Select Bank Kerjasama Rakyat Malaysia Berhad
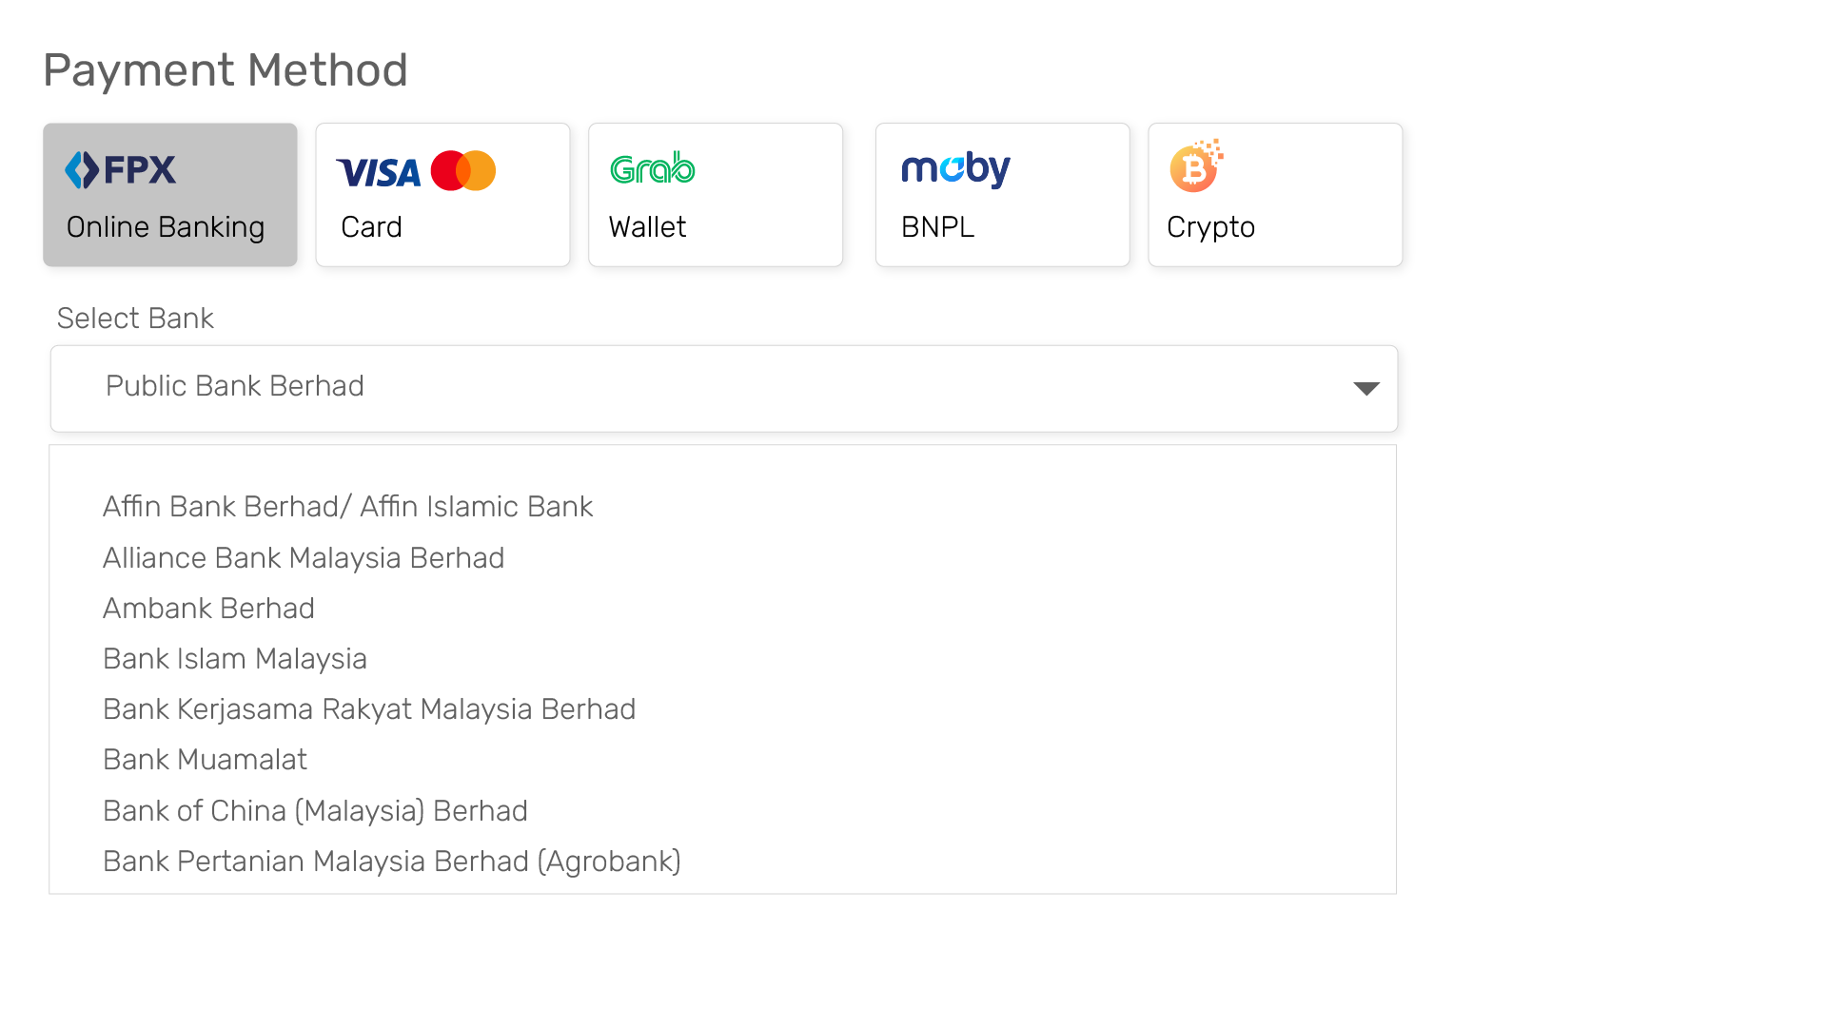The height and width of the screenshot is (1027, 1827). tap(369, 709)
